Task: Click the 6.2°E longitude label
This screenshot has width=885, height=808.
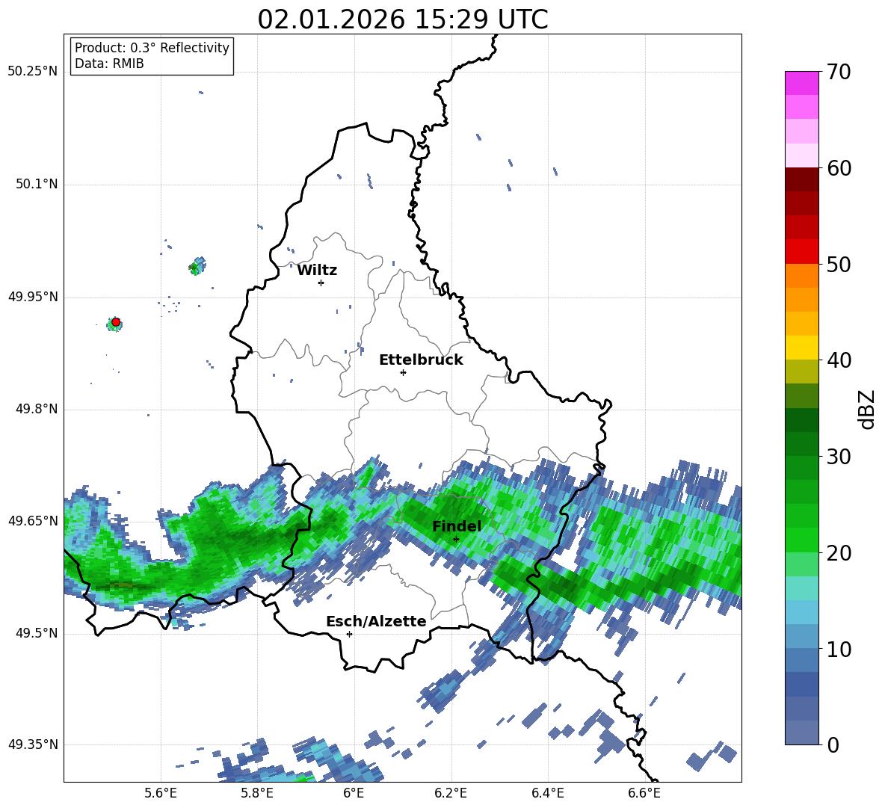Action: point(451,793)
